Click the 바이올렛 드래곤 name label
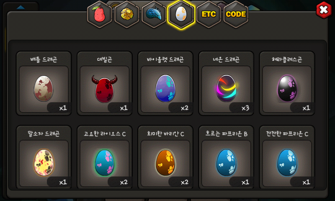 point(165,59)
